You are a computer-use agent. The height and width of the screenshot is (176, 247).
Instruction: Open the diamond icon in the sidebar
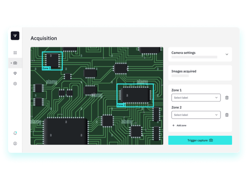(15, 73)
